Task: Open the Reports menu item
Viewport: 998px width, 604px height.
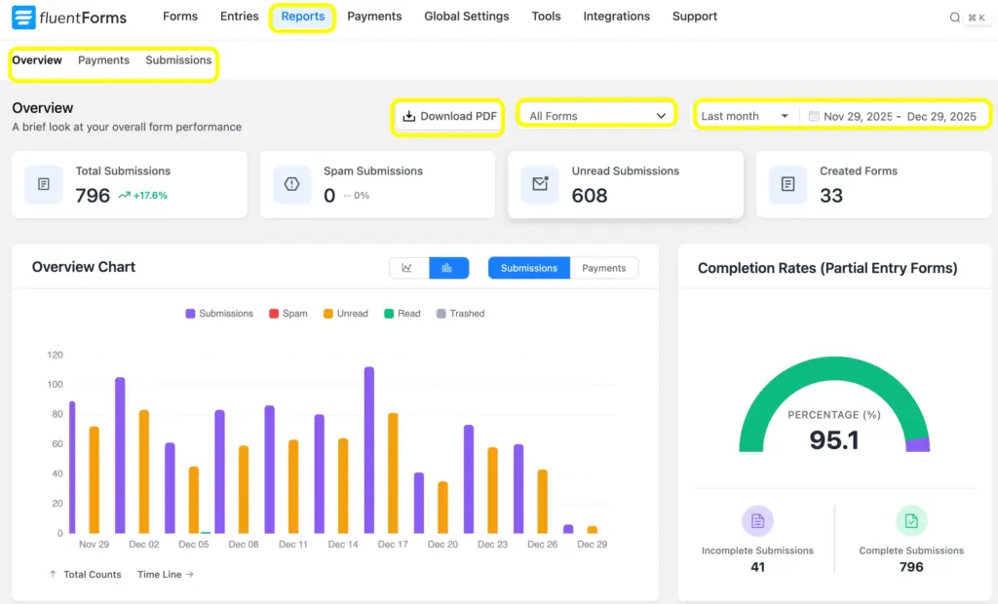Action: [302, 17]
